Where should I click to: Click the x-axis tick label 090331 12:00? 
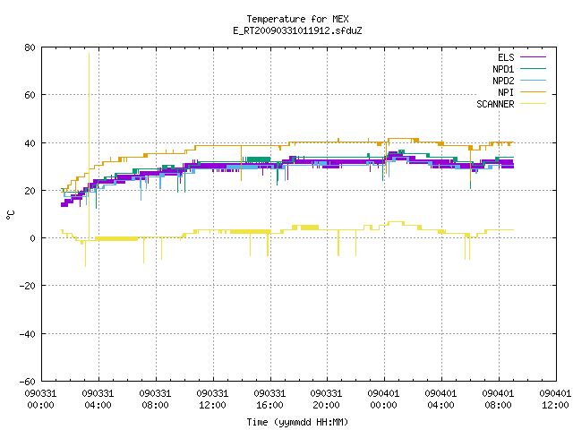(x=212, y=400)
